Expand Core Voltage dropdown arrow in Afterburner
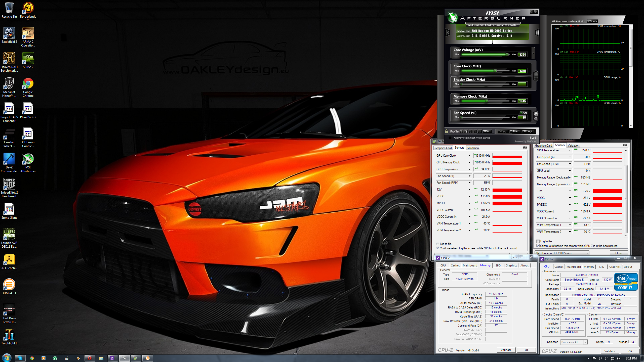The width and height of the screenshot is (644, 362). tap(533, 53)
